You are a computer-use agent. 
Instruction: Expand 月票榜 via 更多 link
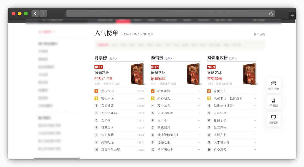(113, 58)
